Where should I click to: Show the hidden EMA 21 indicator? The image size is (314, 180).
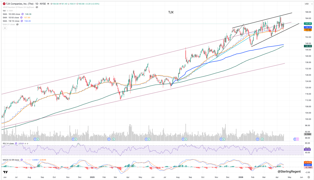pyautogui.click(x=17, y=24)
